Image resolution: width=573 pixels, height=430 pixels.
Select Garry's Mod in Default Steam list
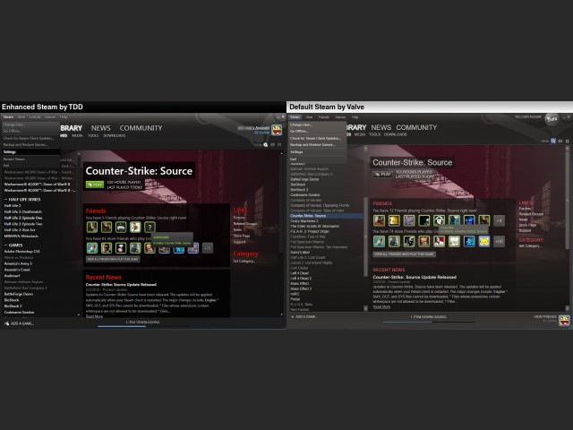[300, 253]
